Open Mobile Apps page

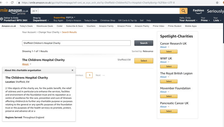pyautogui.click(x=191, y=26)
